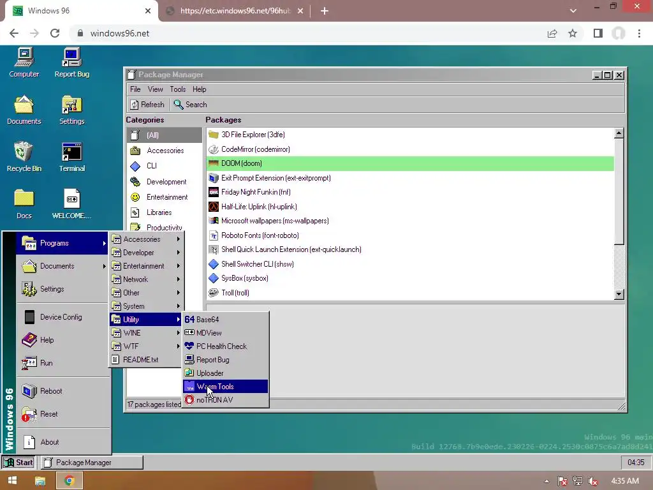Viewport: 653px width, 490px height.
Task: Expand the Programs start menu item
Action: (62, 243)
